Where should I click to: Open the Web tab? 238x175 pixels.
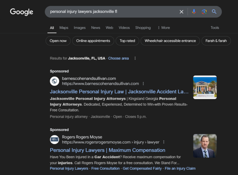click(109, 28)
